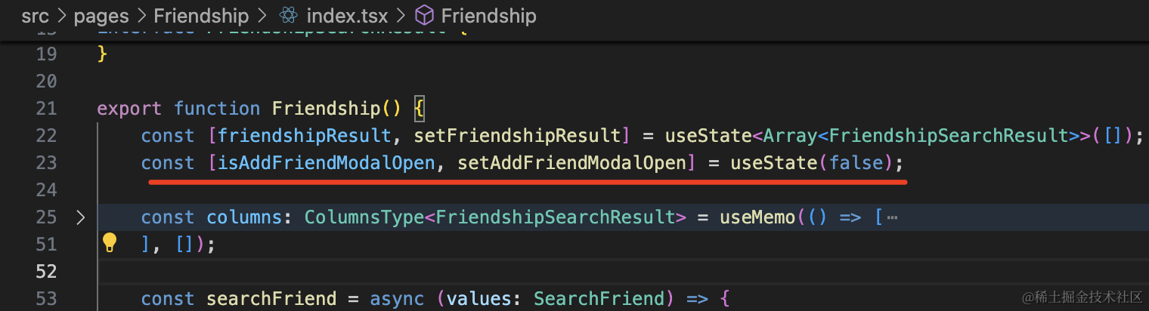Click the searchFriend function name

coord(271,299)
